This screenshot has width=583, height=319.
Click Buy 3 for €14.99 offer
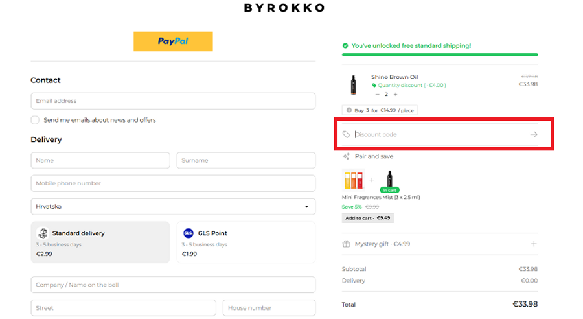[x=380, y=110]
